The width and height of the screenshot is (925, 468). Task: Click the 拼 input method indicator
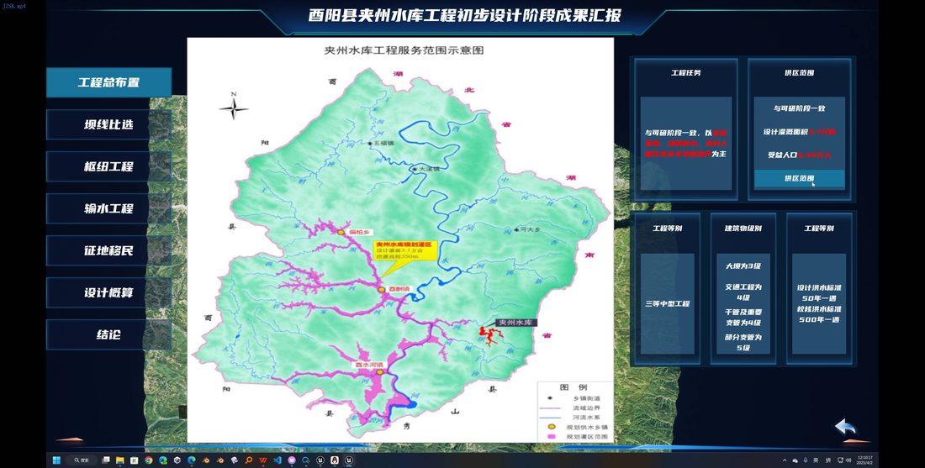point(828,460)
